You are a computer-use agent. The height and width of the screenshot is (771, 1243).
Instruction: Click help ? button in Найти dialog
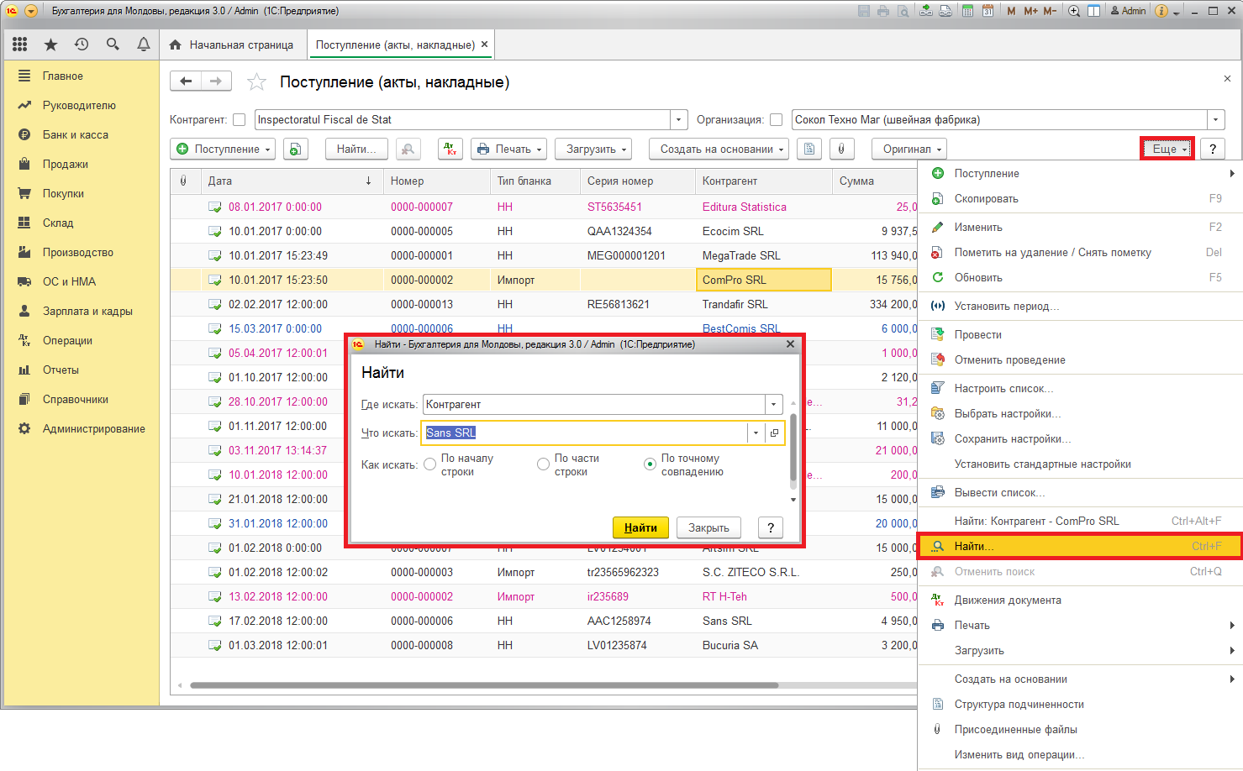[771, 527]
